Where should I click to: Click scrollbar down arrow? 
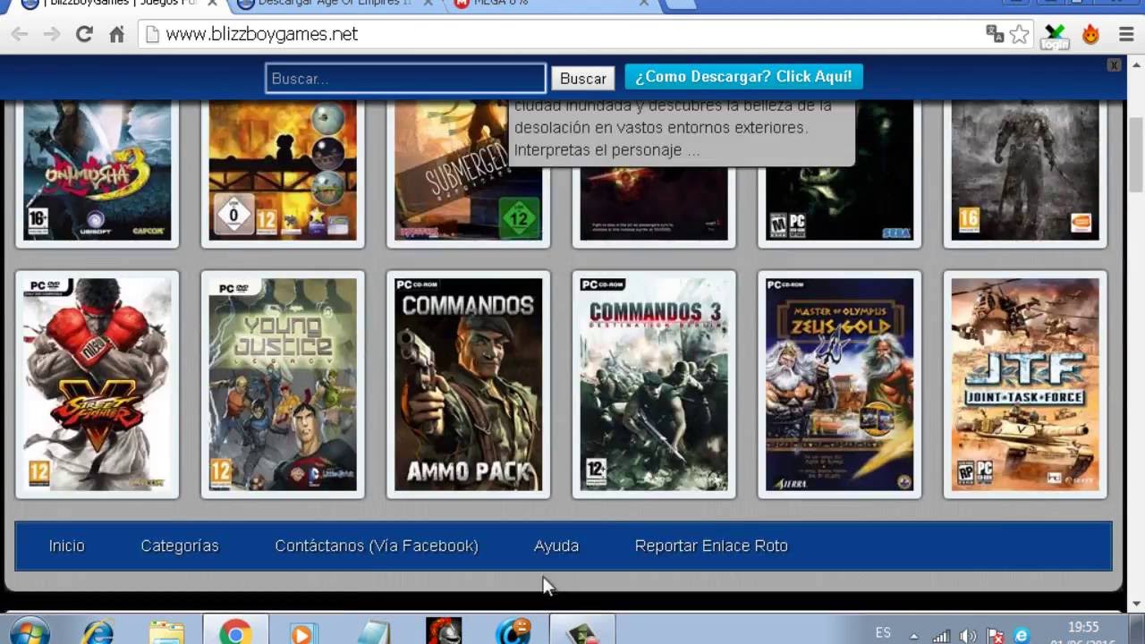[1136, 604]
